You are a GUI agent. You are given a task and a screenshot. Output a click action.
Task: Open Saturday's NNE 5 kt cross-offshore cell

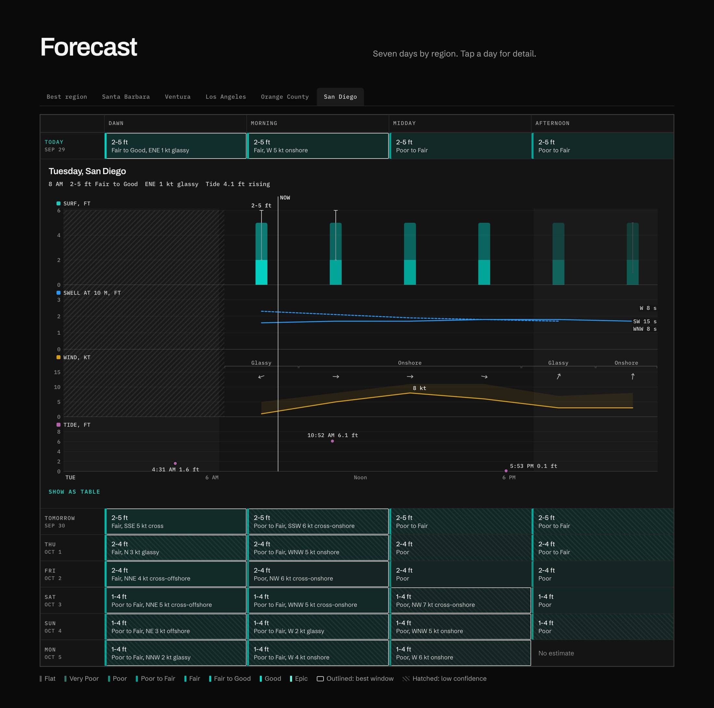[x=176, y=601]
